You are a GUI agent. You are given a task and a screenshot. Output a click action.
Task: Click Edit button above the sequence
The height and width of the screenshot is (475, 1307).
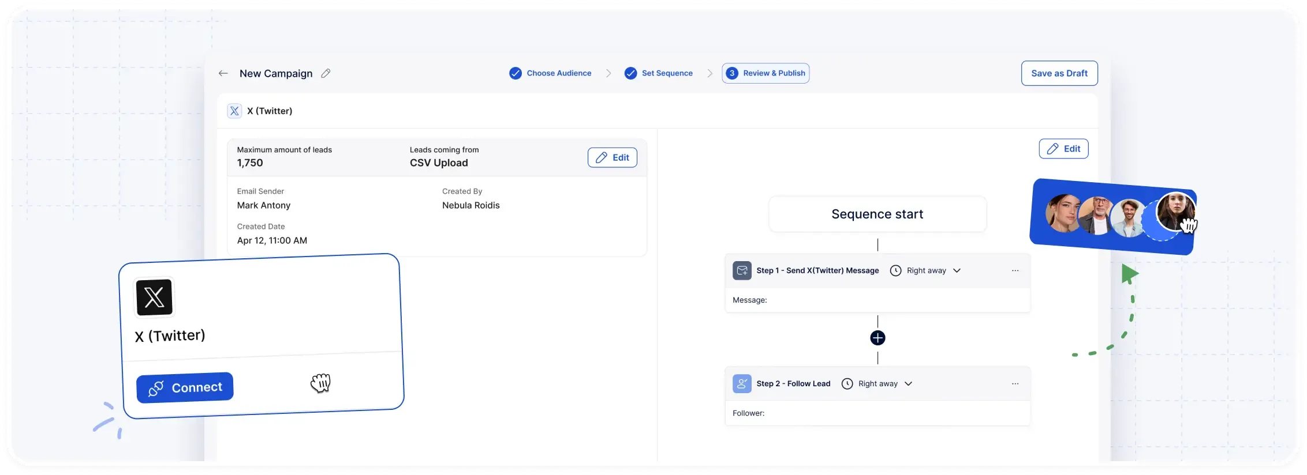(1063, 149)
